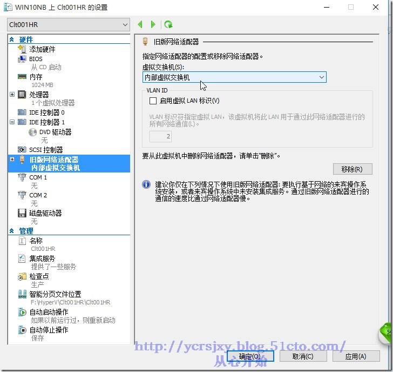The height and width of the screenshot is (372, 393).
Task: Click the 如果以前运行过，则重新启动 text
Action: 73,320
